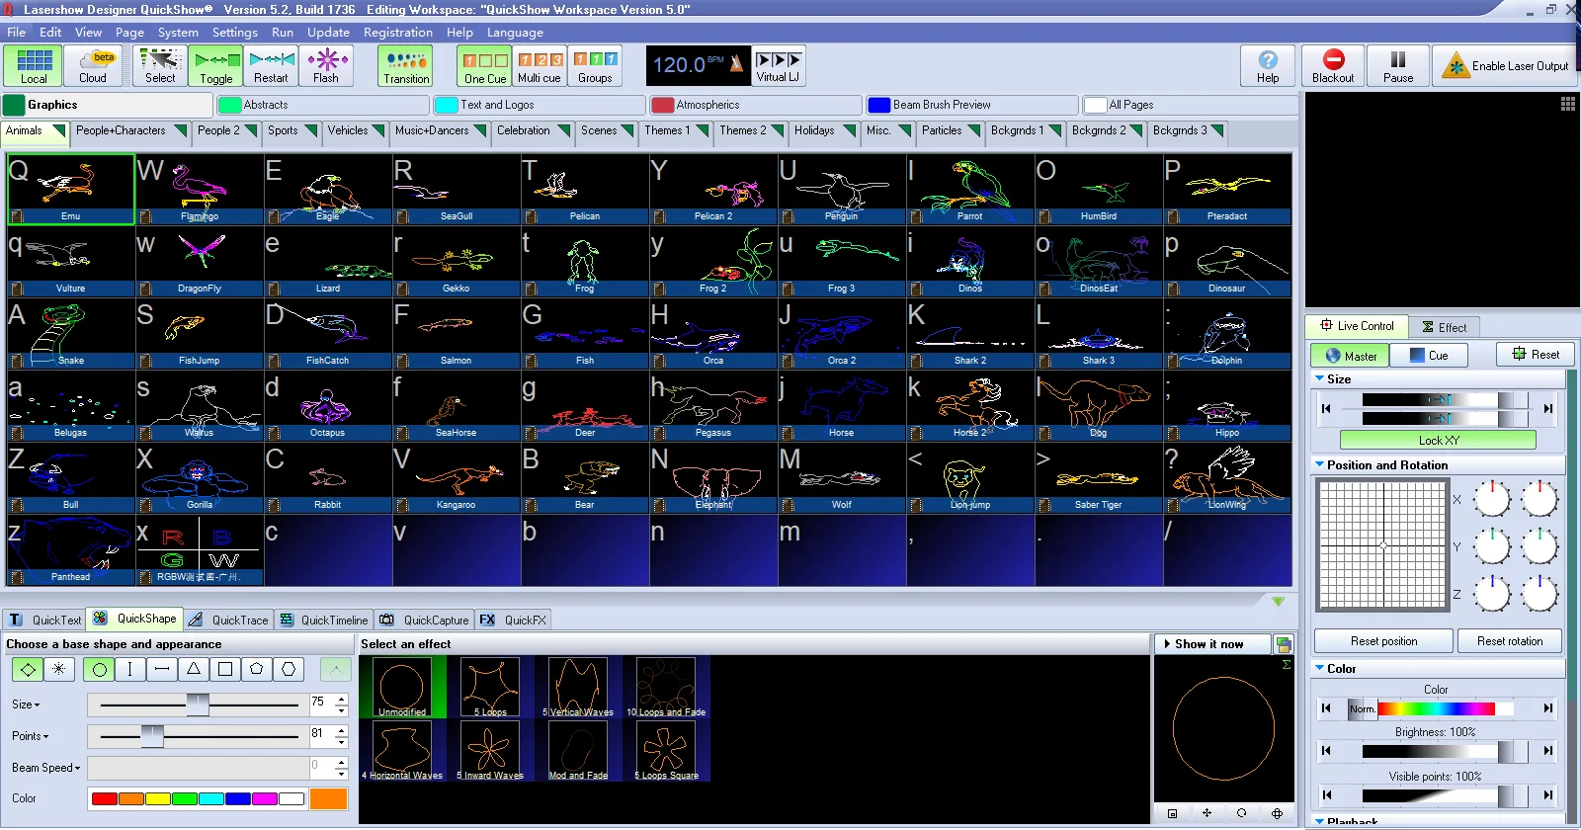Choose the triangle base shape icon

tap(194, 669)
